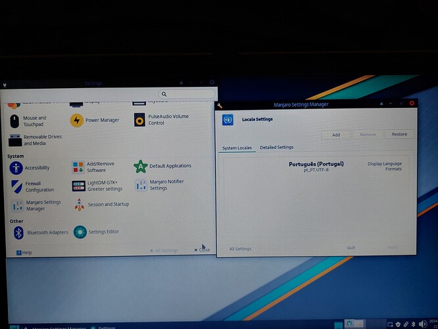The image size is (438, 329).
Task: Open PulseAudio Volume Control
Action: [x=162, y=120]
